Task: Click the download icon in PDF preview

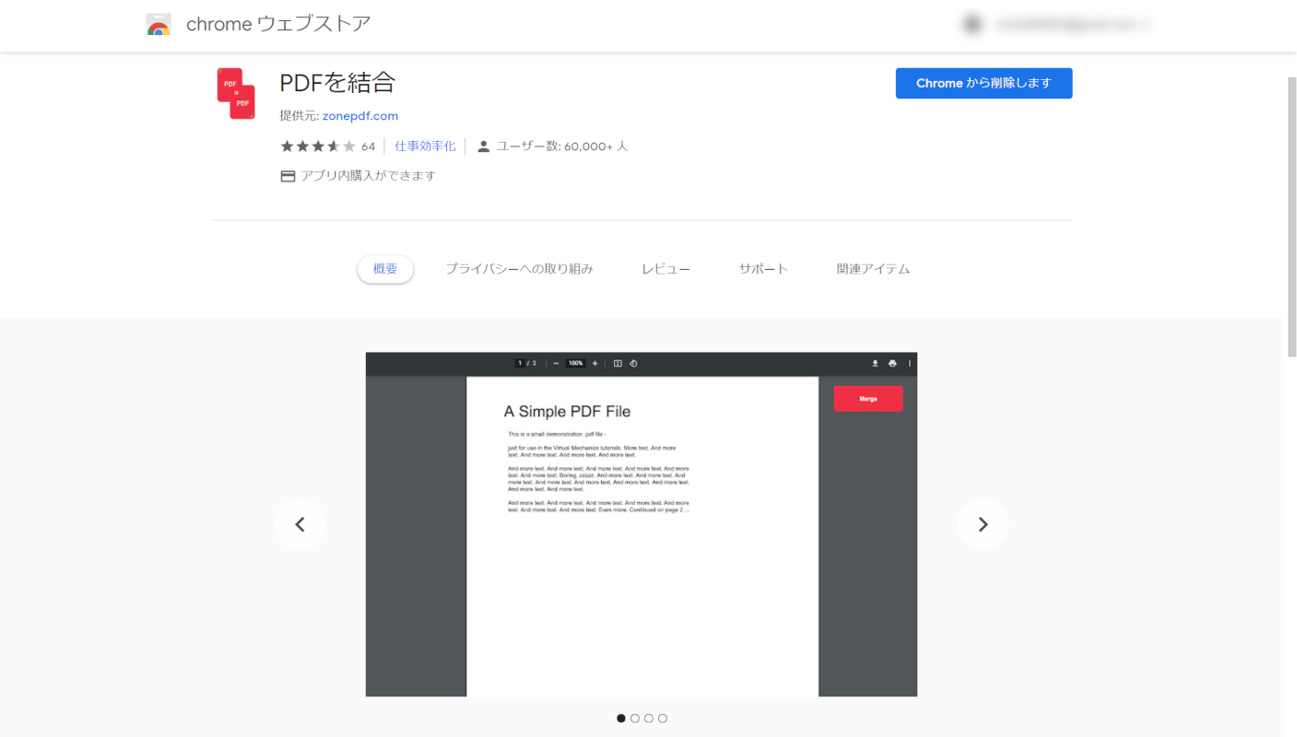Action: 875,363
